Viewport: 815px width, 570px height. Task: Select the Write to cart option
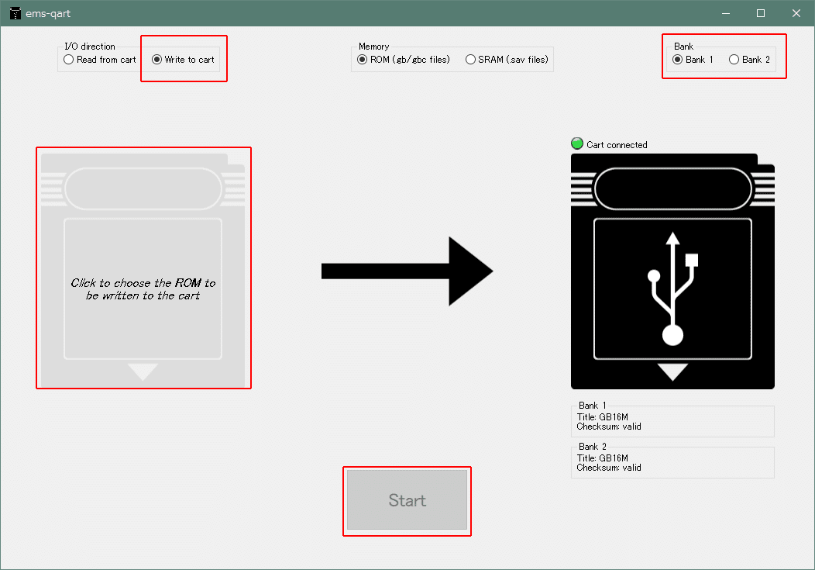click(x=183, y=60)
